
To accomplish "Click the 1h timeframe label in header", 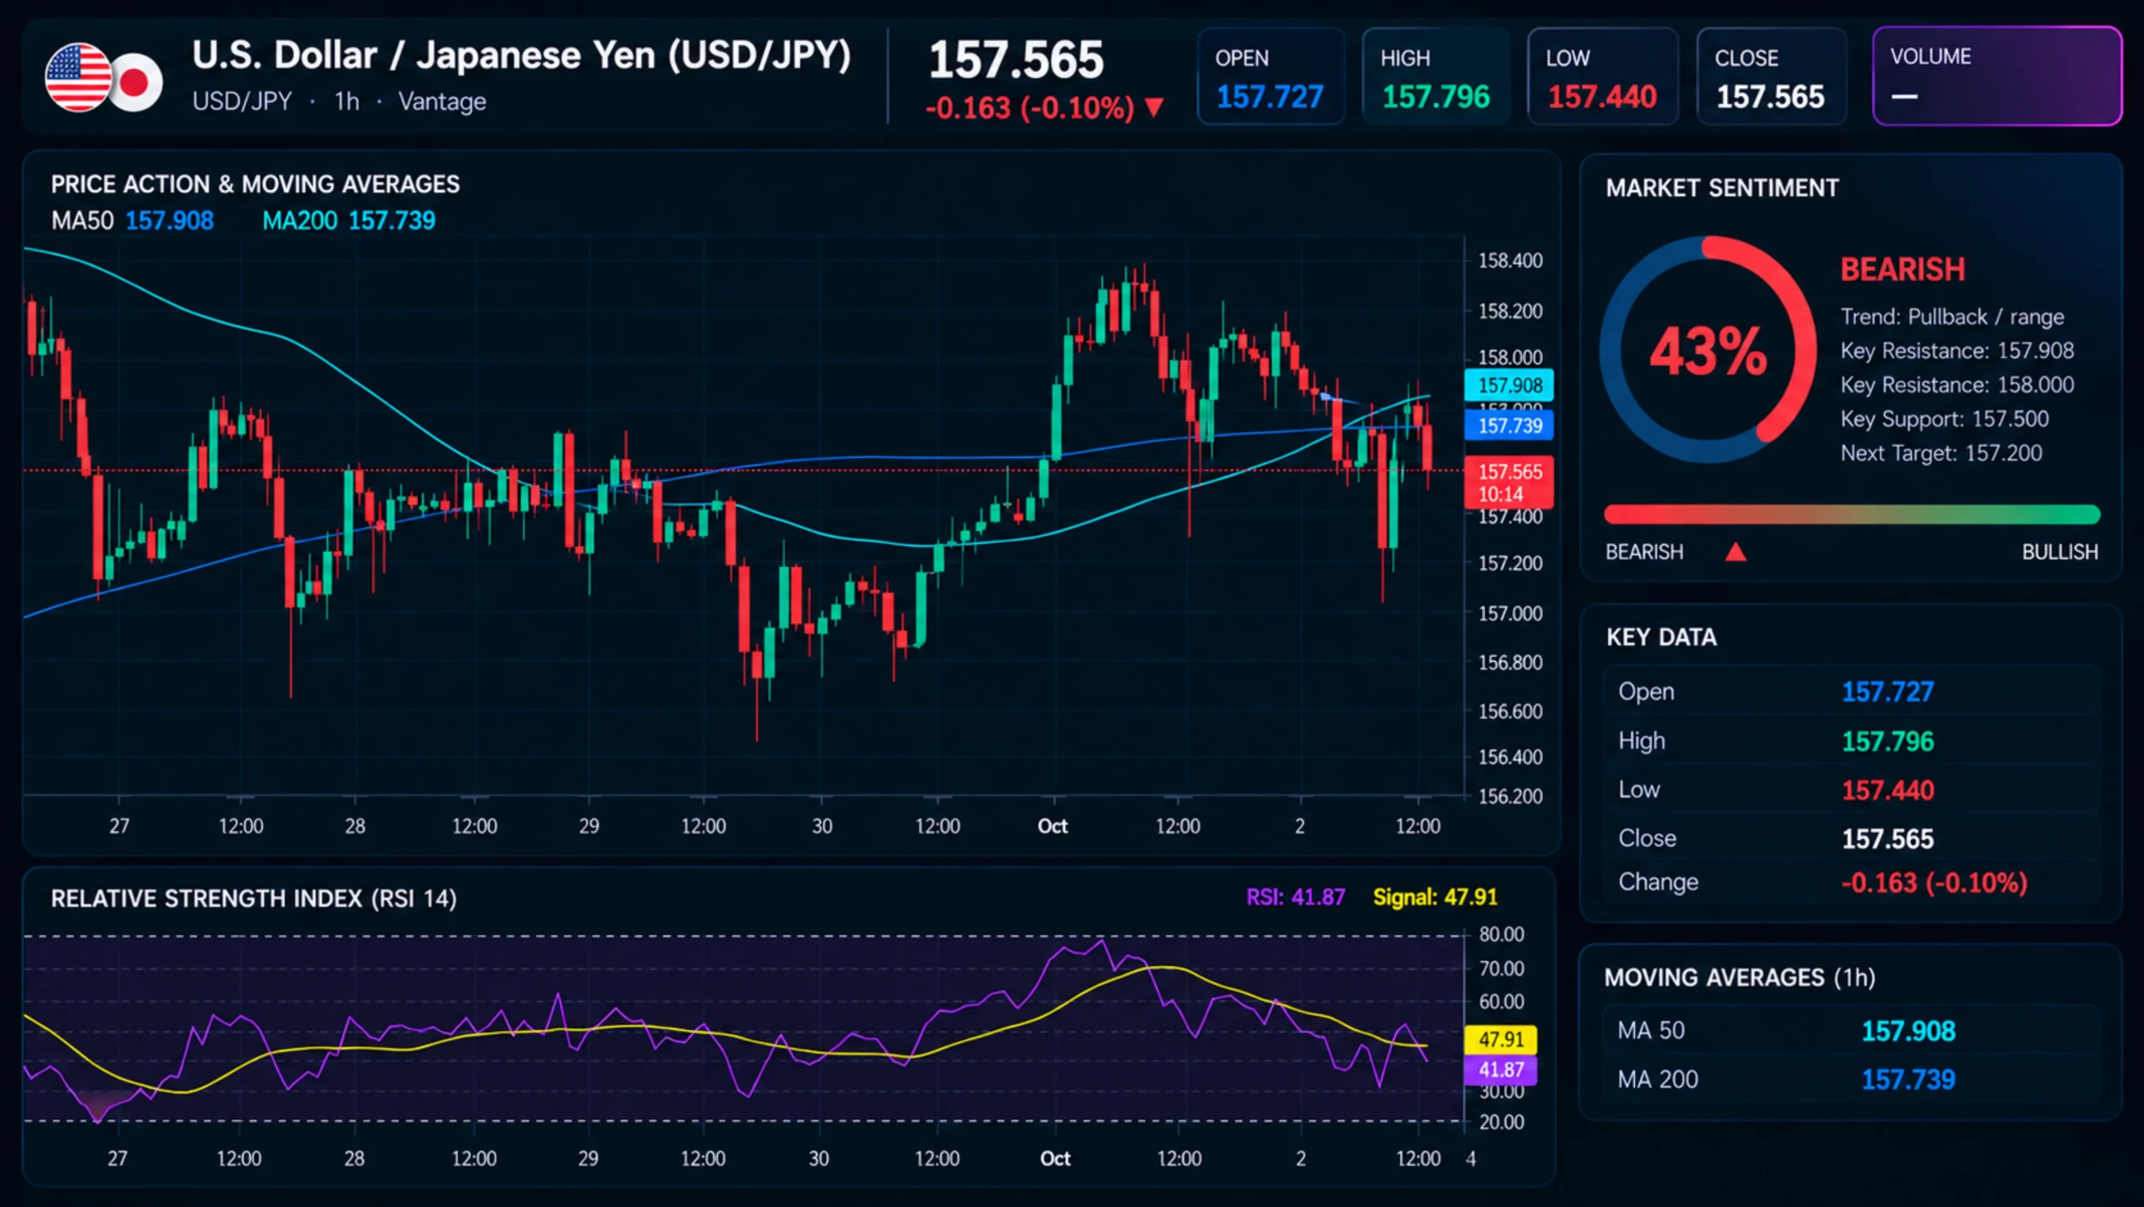I will pyautogui.click(x=347, y=101).
